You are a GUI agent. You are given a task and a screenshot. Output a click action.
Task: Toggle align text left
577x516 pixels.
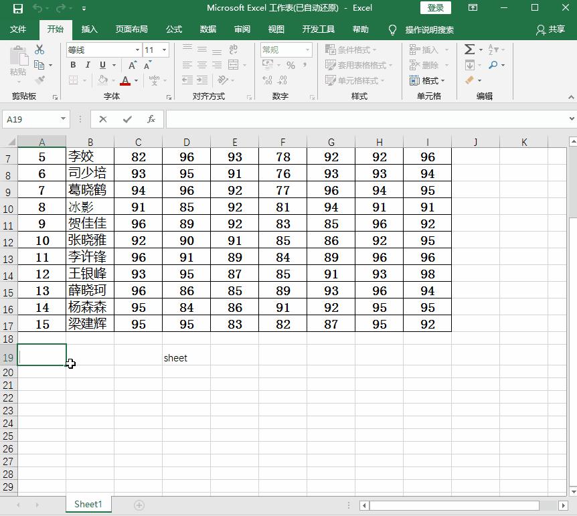coord(187,65)
